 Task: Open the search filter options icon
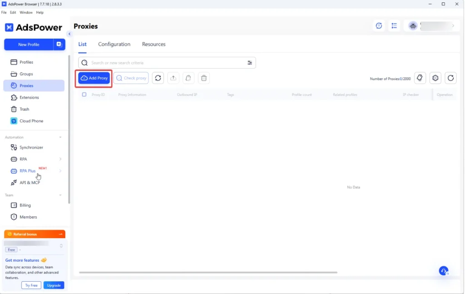250,62
